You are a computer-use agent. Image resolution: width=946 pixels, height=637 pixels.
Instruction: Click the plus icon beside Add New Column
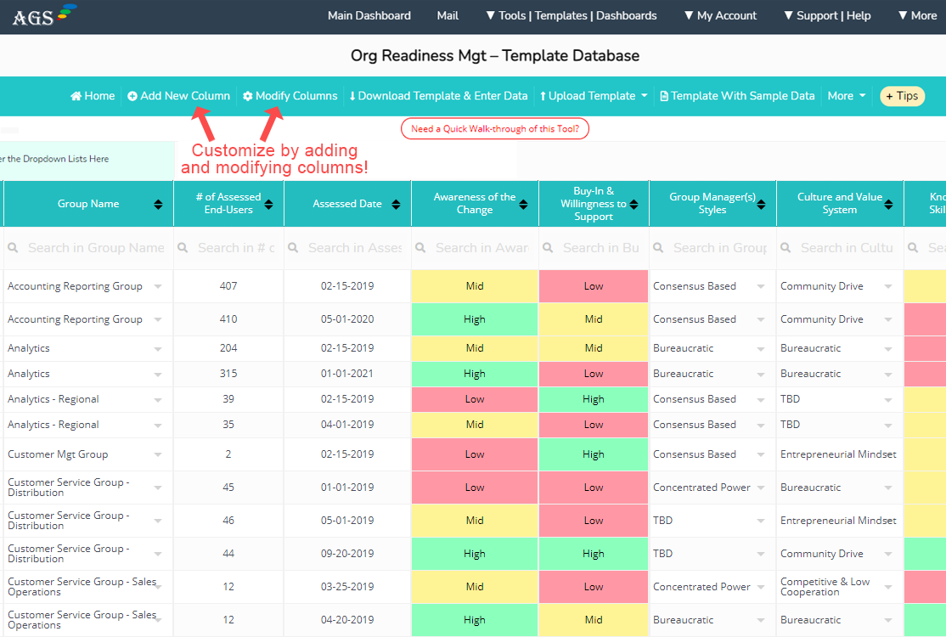click(132, 96)
